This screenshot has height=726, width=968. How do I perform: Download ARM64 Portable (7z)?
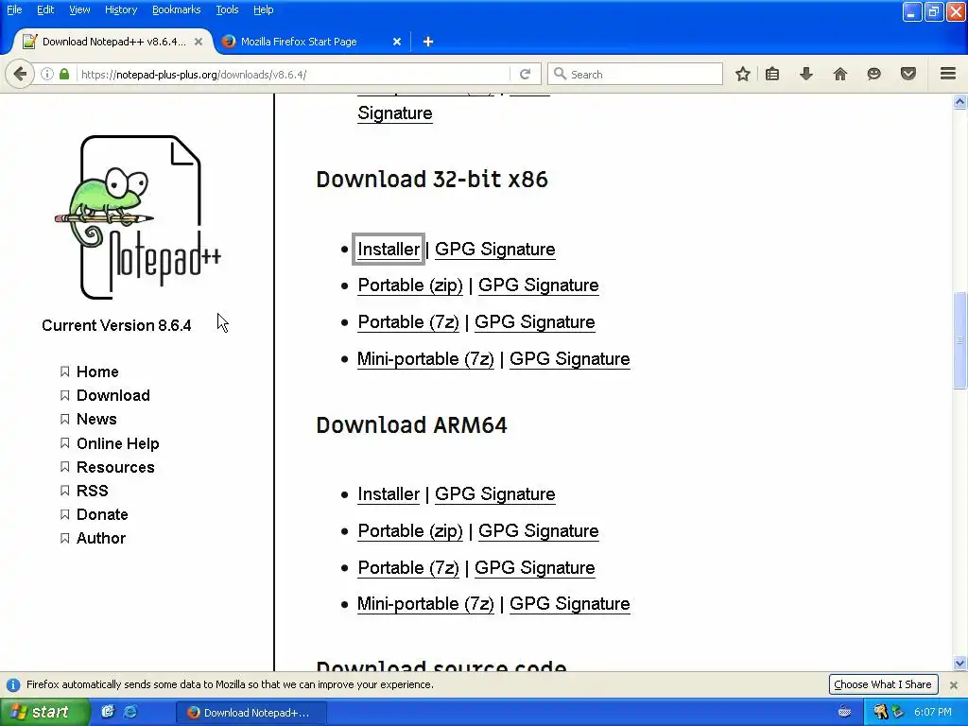tap(408, 568)
